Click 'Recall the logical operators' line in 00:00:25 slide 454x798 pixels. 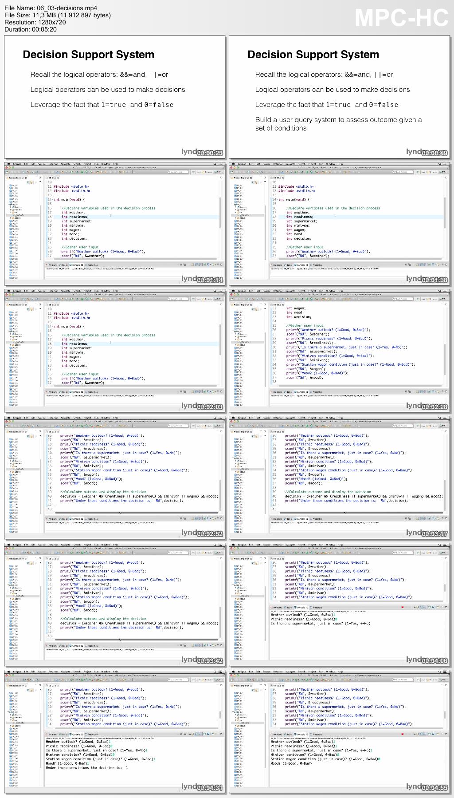pyautogui.click(x=99, y=75)
